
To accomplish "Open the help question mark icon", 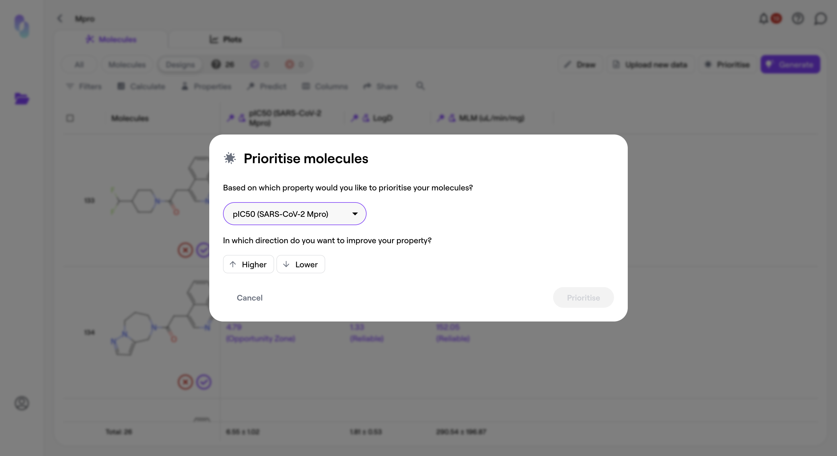I will tap(798, 19).
